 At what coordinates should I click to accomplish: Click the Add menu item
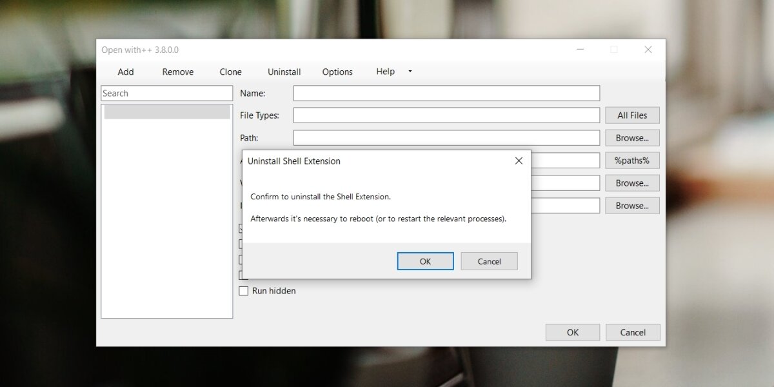point(126,72)
